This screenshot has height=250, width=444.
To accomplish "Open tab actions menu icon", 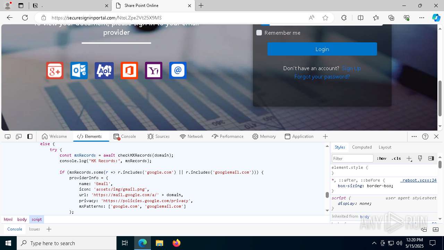I will (x=21, y=6).
